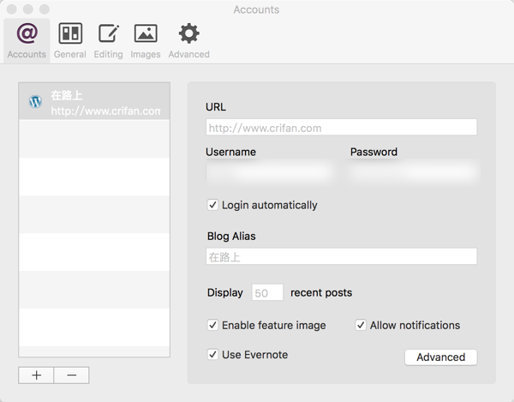Disable Enable feature image checkbox
Image resolution: width=514 pixels, height=402 pixels.
(x=212, y=326)
